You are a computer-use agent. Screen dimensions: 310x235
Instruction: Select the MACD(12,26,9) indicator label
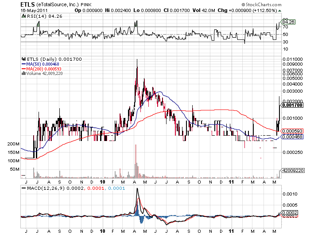tap(43, 188)
